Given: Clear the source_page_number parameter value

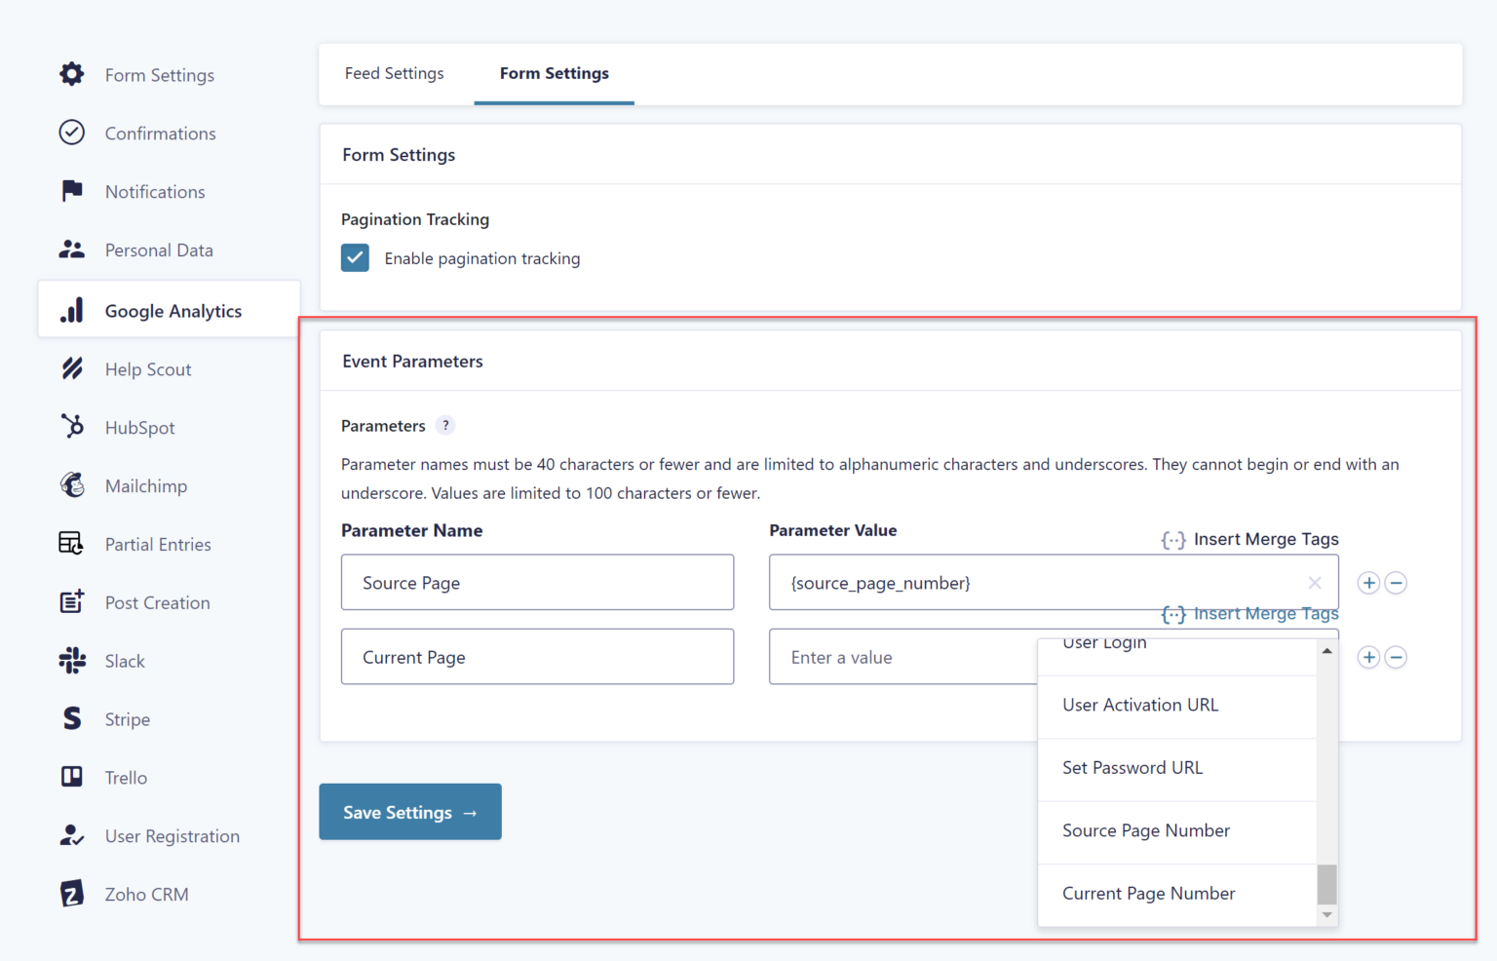Looking at the screenshot, I should (x=1315, y=582).
